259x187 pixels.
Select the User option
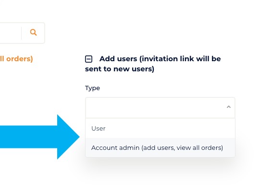[x=160, y=128]
